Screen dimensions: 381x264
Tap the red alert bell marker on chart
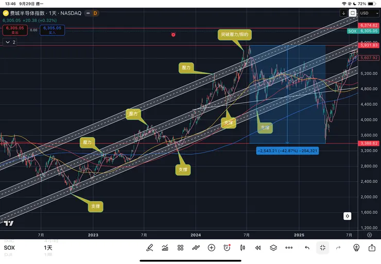pos(173,34)
